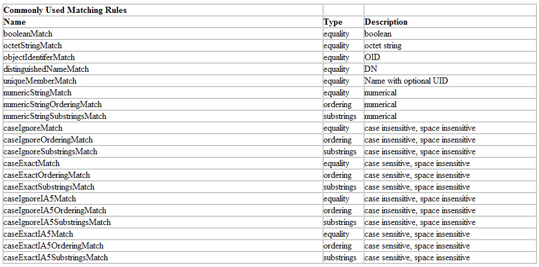Screen dimensions: 539x267
Task: Select the caseIgnoreIA5SubstringsMatch cell
Action: pyautogui.click(x=163, y=222)
